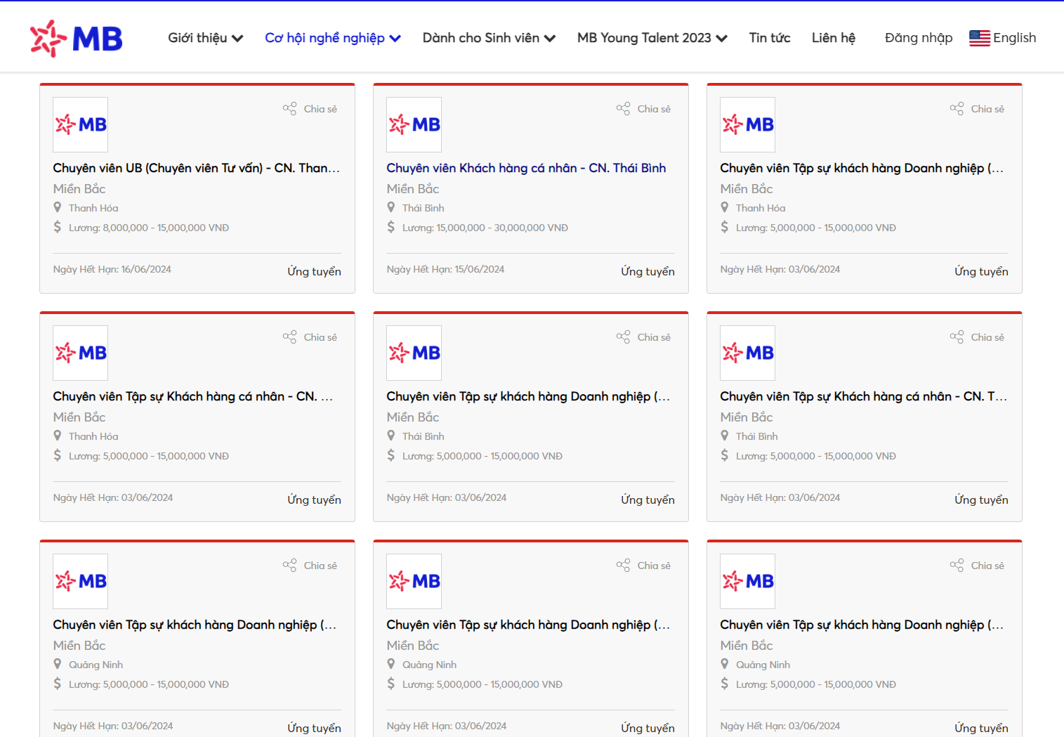Share the Tập sự cá nhân Thanh Hóa job
This screenshot has width=1064, height=737.
click(x=310, y=337)
